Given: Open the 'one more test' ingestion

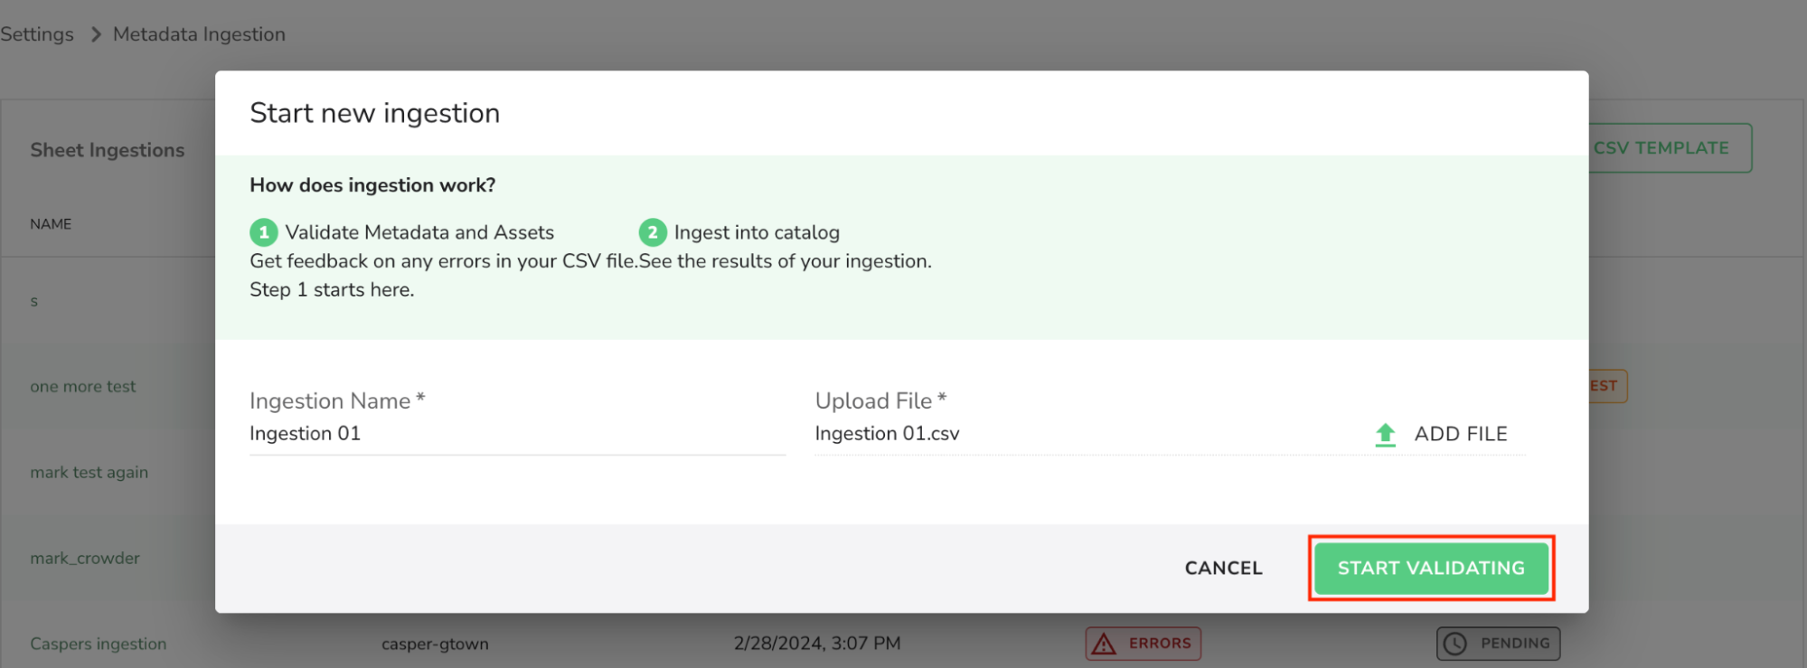Looking at the screenshot, I should click(x=83, y=386).
